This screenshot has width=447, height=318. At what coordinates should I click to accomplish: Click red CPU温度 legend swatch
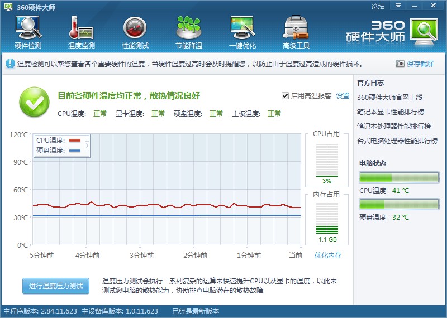[x=75, y=141]
